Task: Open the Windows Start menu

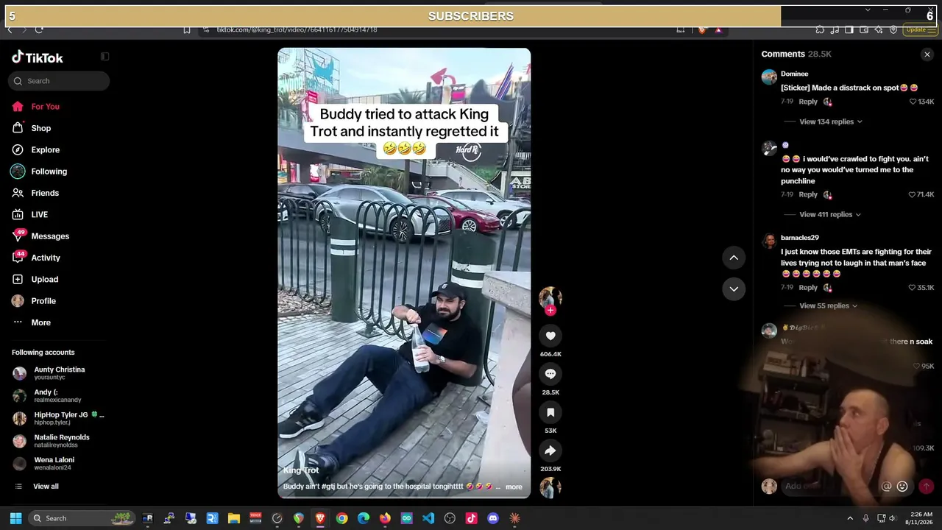Action: pyautogui.click(x=15, y=518)
